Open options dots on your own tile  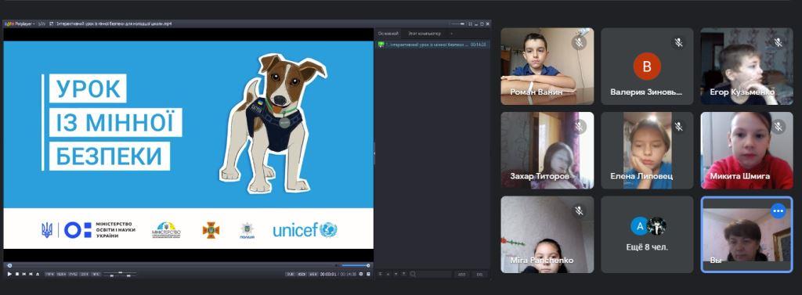(x=778, y=210)
